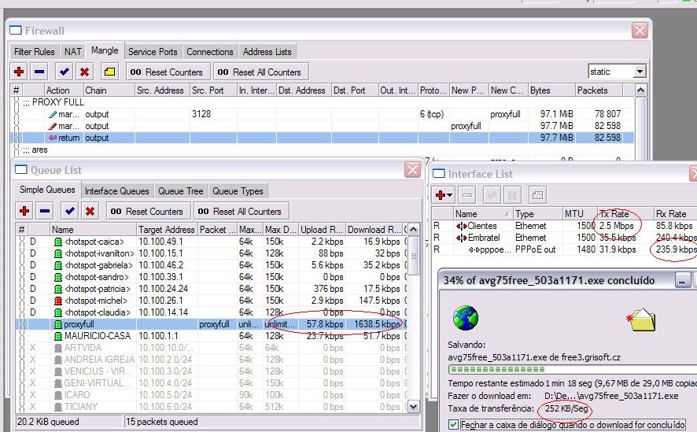The width and height of the screenshot is (697, 432).
Task: Open the Address Lists tab
Action: pyautogui.click(x=267, y=52)
